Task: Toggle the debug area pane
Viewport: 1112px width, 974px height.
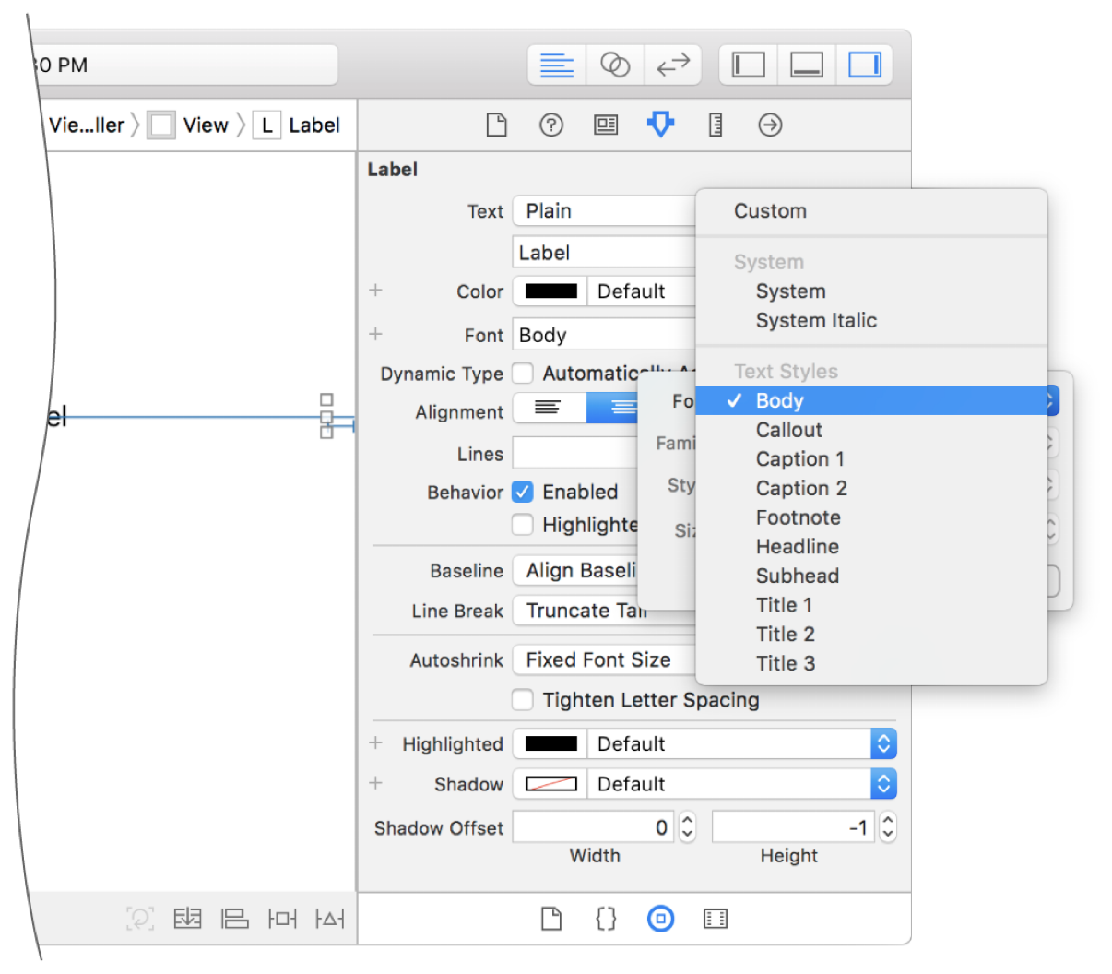Action: [807, 65]
